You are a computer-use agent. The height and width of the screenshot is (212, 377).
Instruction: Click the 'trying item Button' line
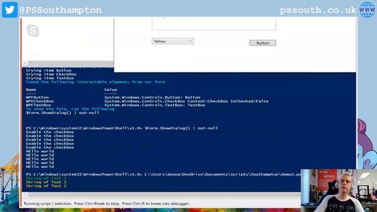coord(48,71)
